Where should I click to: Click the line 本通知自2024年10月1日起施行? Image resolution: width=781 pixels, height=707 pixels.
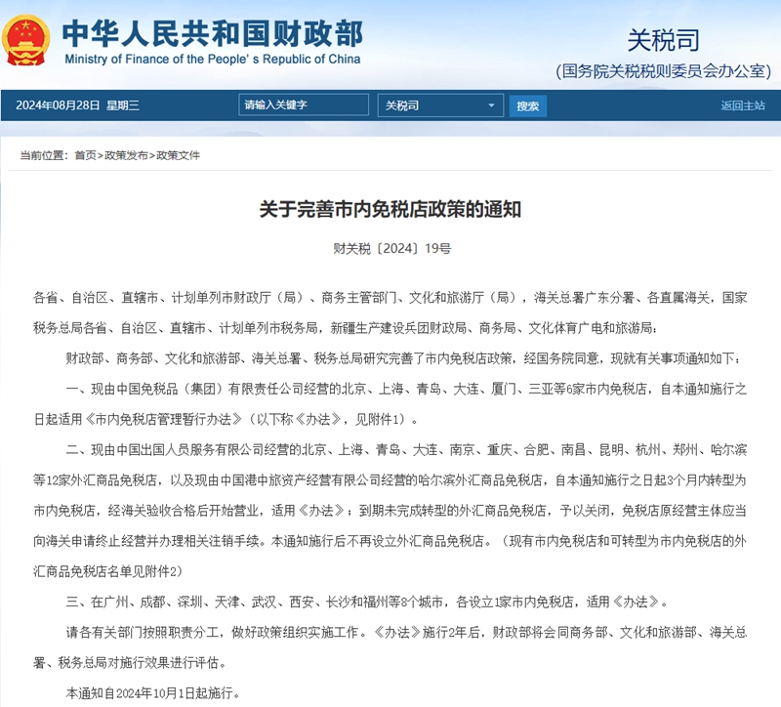point(153,693)
